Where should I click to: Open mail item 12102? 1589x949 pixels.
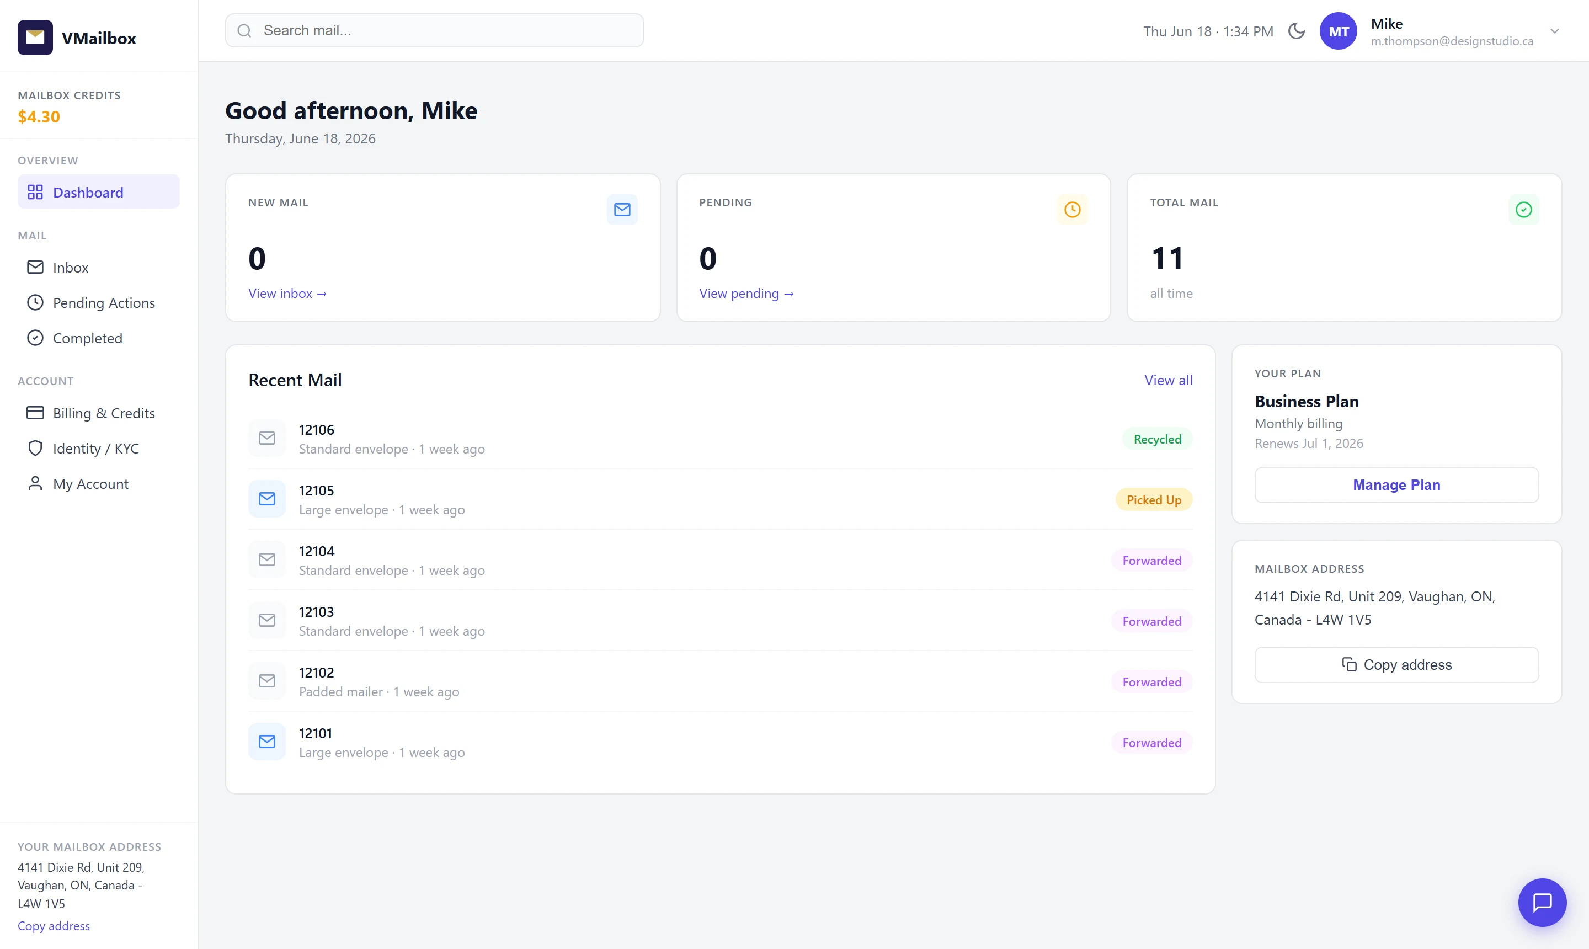720,682
